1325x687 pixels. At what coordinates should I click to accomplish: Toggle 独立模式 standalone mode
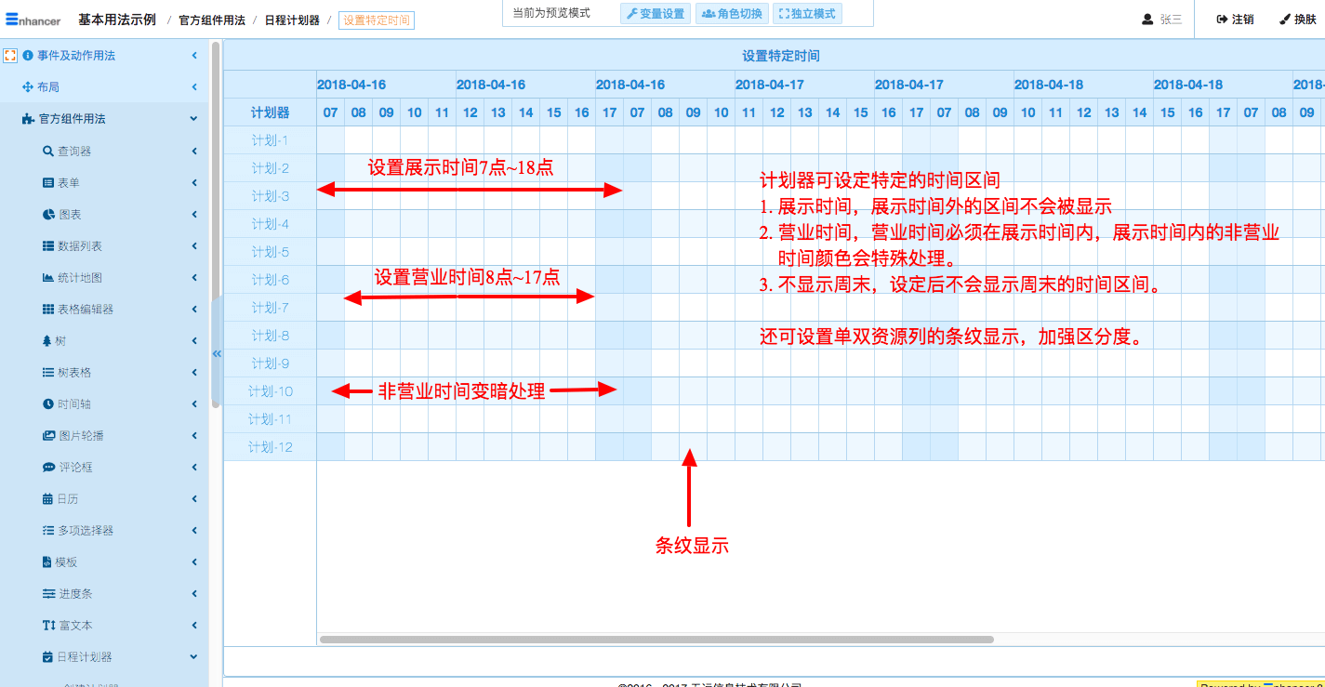pyautogui.click(x=806, y=14)
